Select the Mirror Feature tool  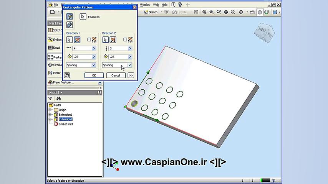(x=55, y=73)
